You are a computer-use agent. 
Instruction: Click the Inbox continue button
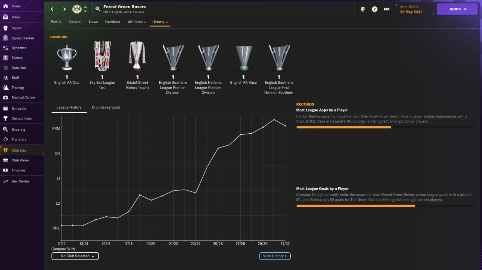point(457,9)
